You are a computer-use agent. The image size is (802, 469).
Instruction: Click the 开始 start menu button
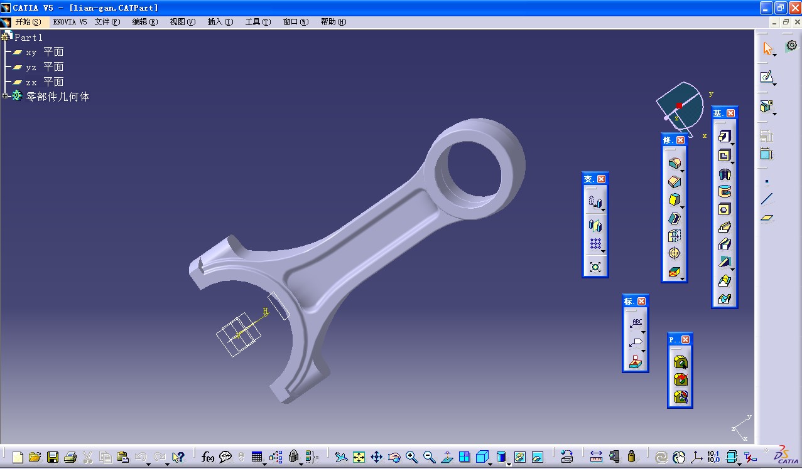28,22
